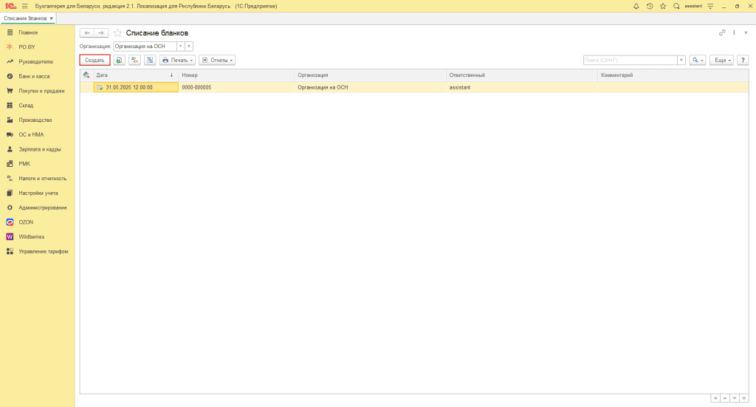Sort by the Дата column header
This screenshot has height=407, width=756.
pyautogui.click(x=136, y=75)
